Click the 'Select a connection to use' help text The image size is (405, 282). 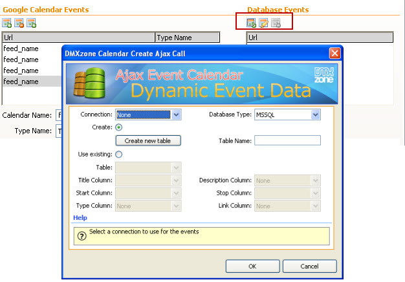144,232
